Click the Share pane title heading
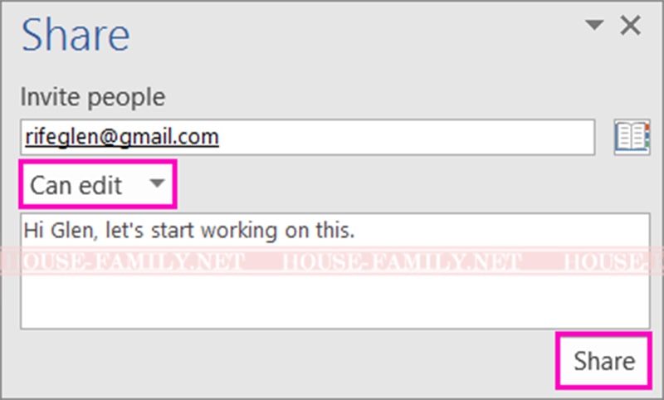The height and width of the screenshot is (400, 664). coord(76,35)
